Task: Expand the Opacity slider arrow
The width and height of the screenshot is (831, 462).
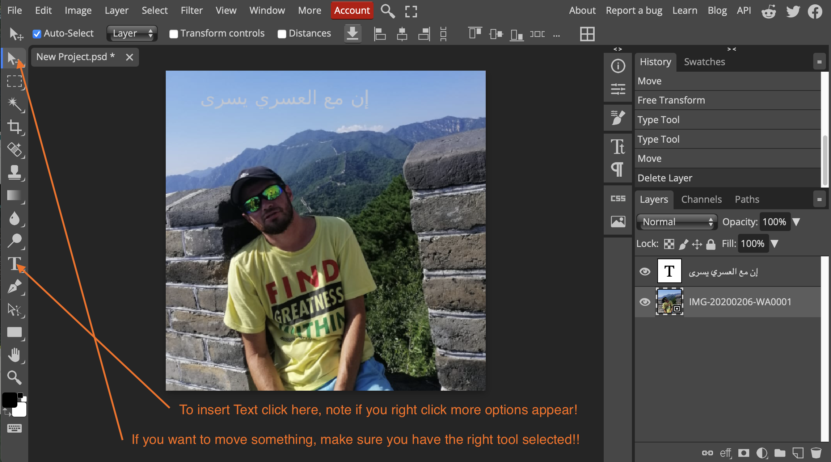Action: click(x=796, y=222)
